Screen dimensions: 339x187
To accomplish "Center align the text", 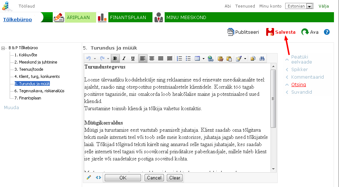I will pyautogui.click(x=151, y=59).
